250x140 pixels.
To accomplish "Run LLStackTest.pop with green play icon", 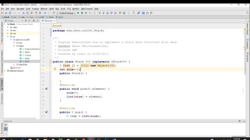I will pyautogui.click(x=78, y=13).
